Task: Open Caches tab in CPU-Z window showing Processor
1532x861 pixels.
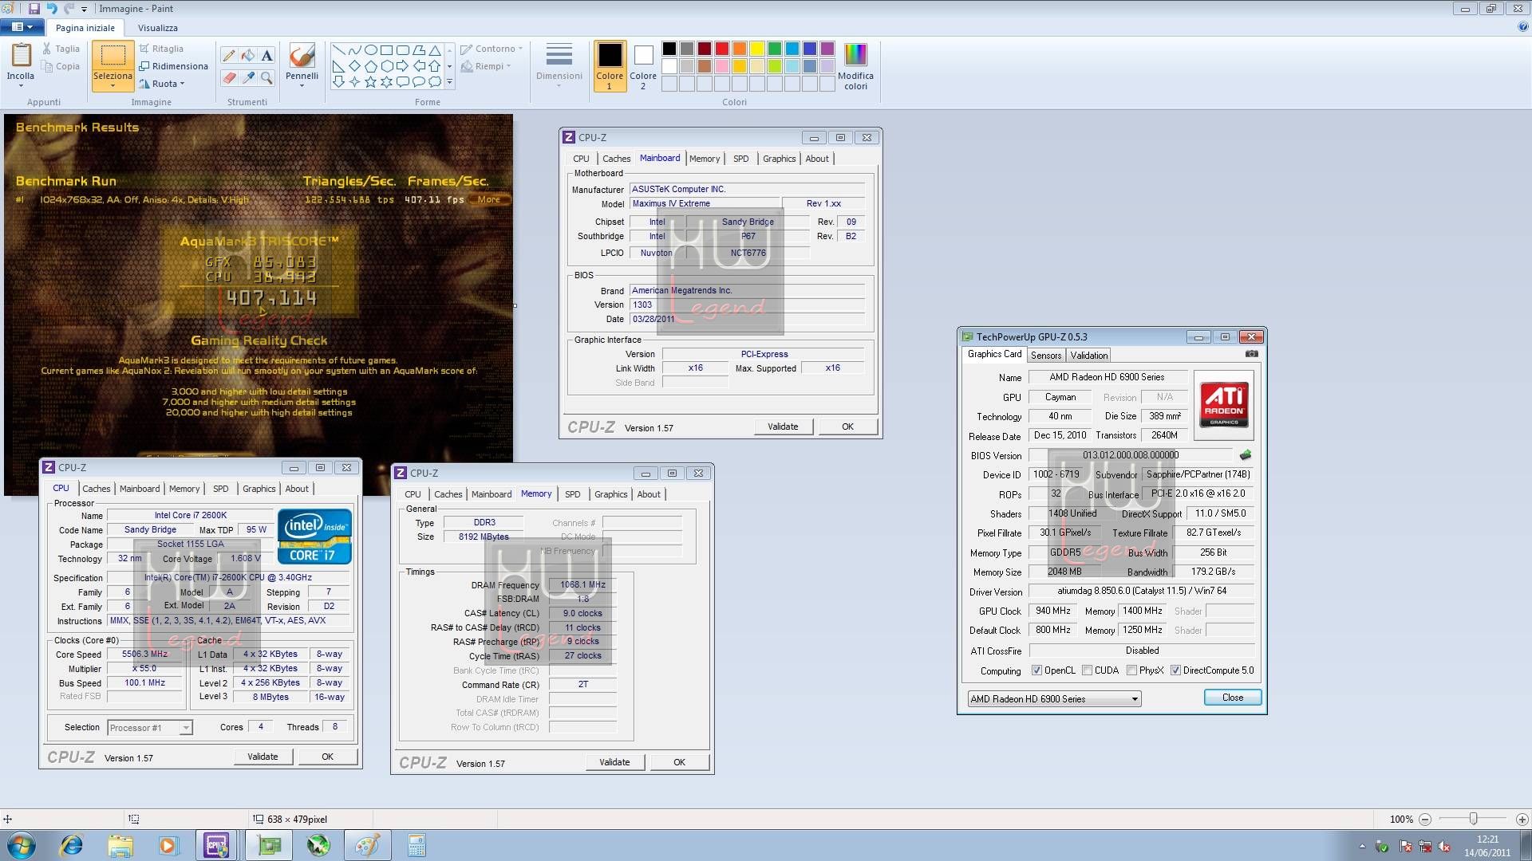Action: 97,489
